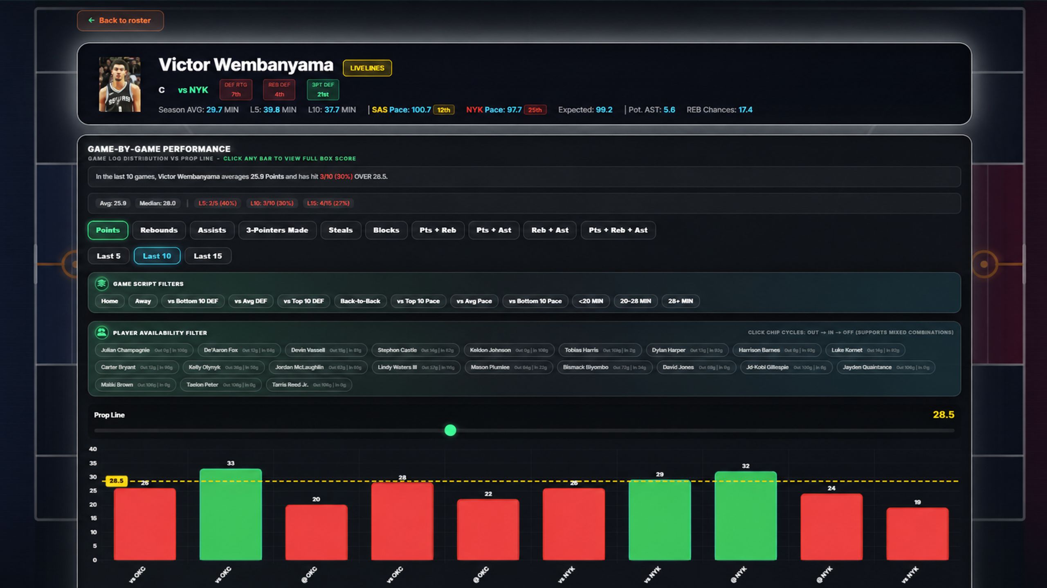Click the green Prop Line slider handle
The height and width of the screenshot is (588, 1047).
click(x=450, y=430)
